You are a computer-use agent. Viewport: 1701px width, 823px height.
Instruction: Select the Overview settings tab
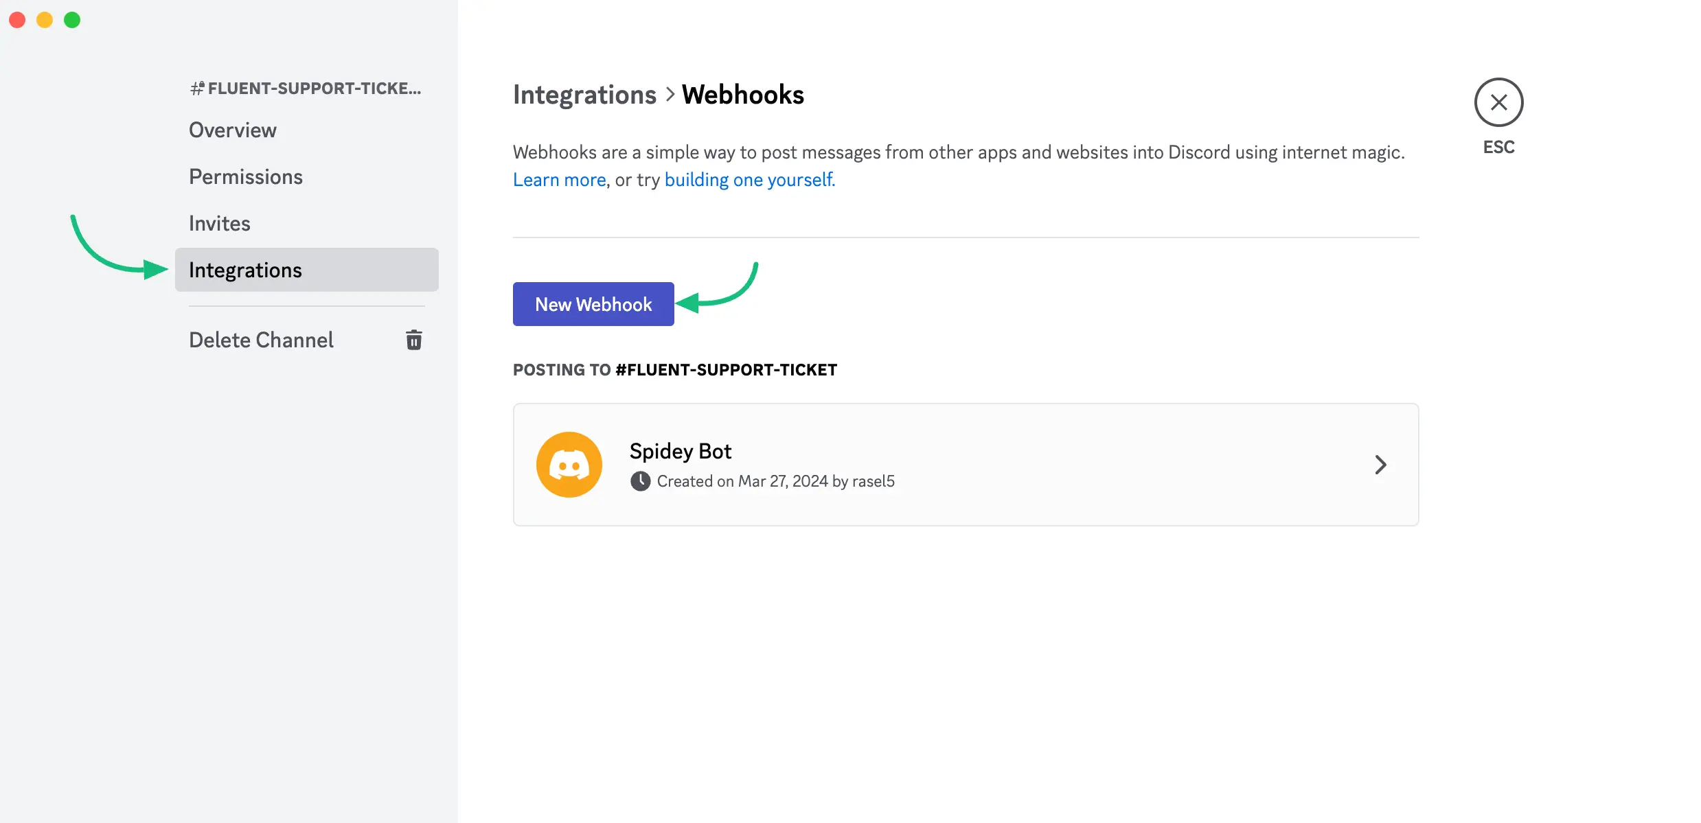tap(232, 130)
